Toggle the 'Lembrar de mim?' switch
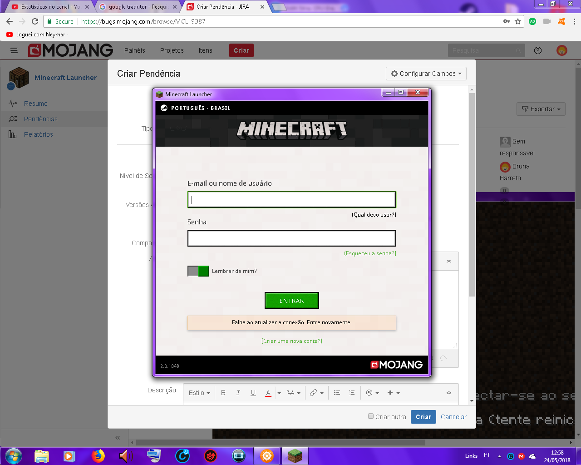Image resolution: width=581 pixels, height=465 pixels. [x=198, y=271]
